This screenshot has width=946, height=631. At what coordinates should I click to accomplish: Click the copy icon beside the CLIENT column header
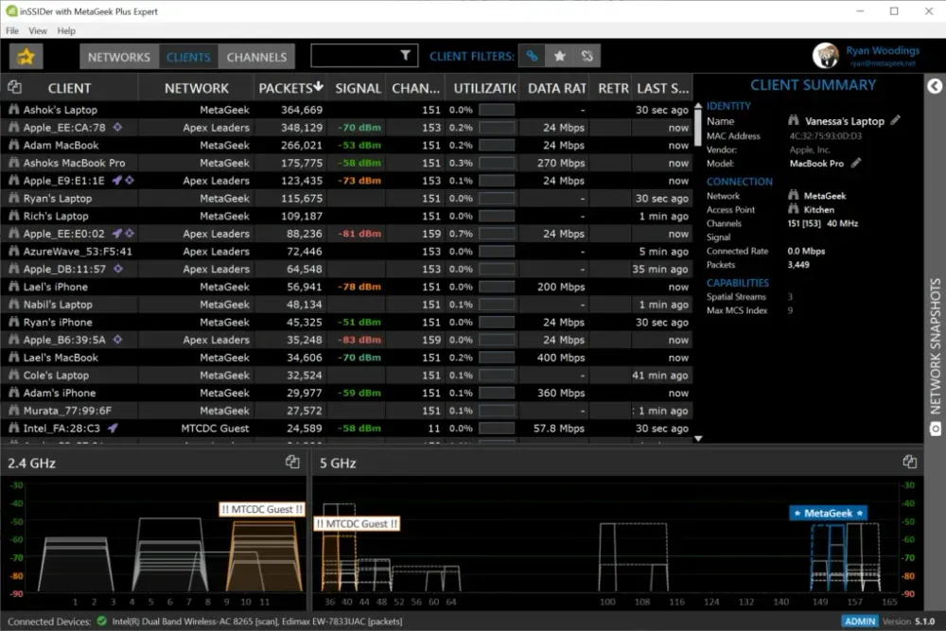(14, 87)
